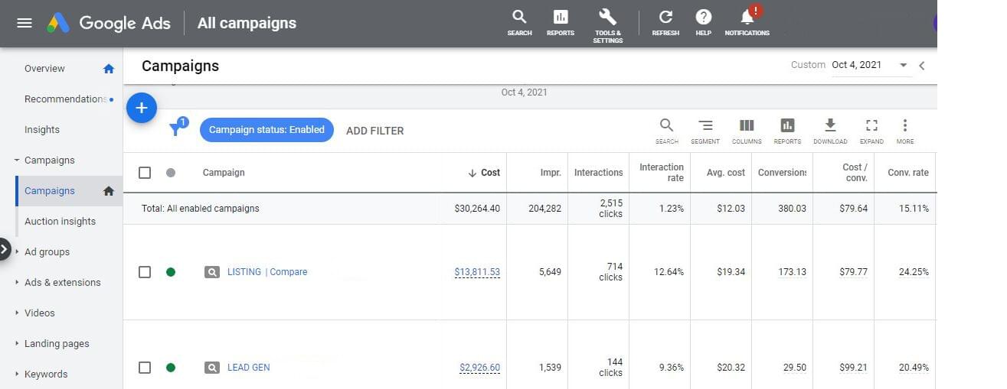Open Reports from the top header
The image size is (1007, 389).
coord(560,18)
